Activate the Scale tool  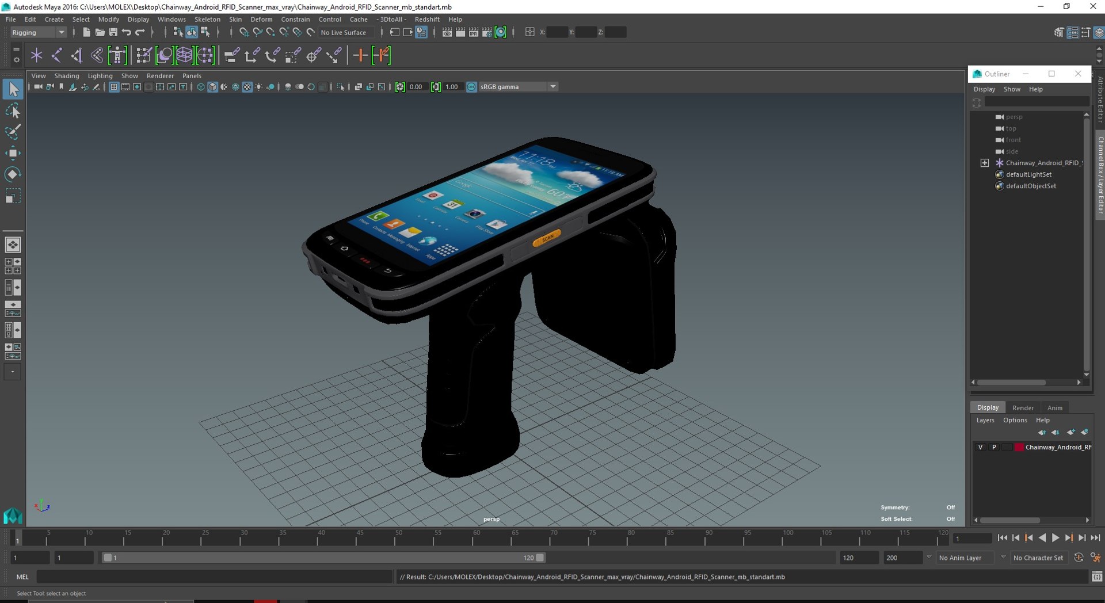[13, 196]
